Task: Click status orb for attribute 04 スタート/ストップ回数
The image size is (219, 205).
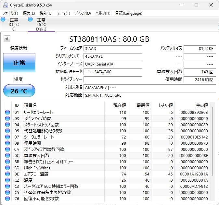Action: 7,125
